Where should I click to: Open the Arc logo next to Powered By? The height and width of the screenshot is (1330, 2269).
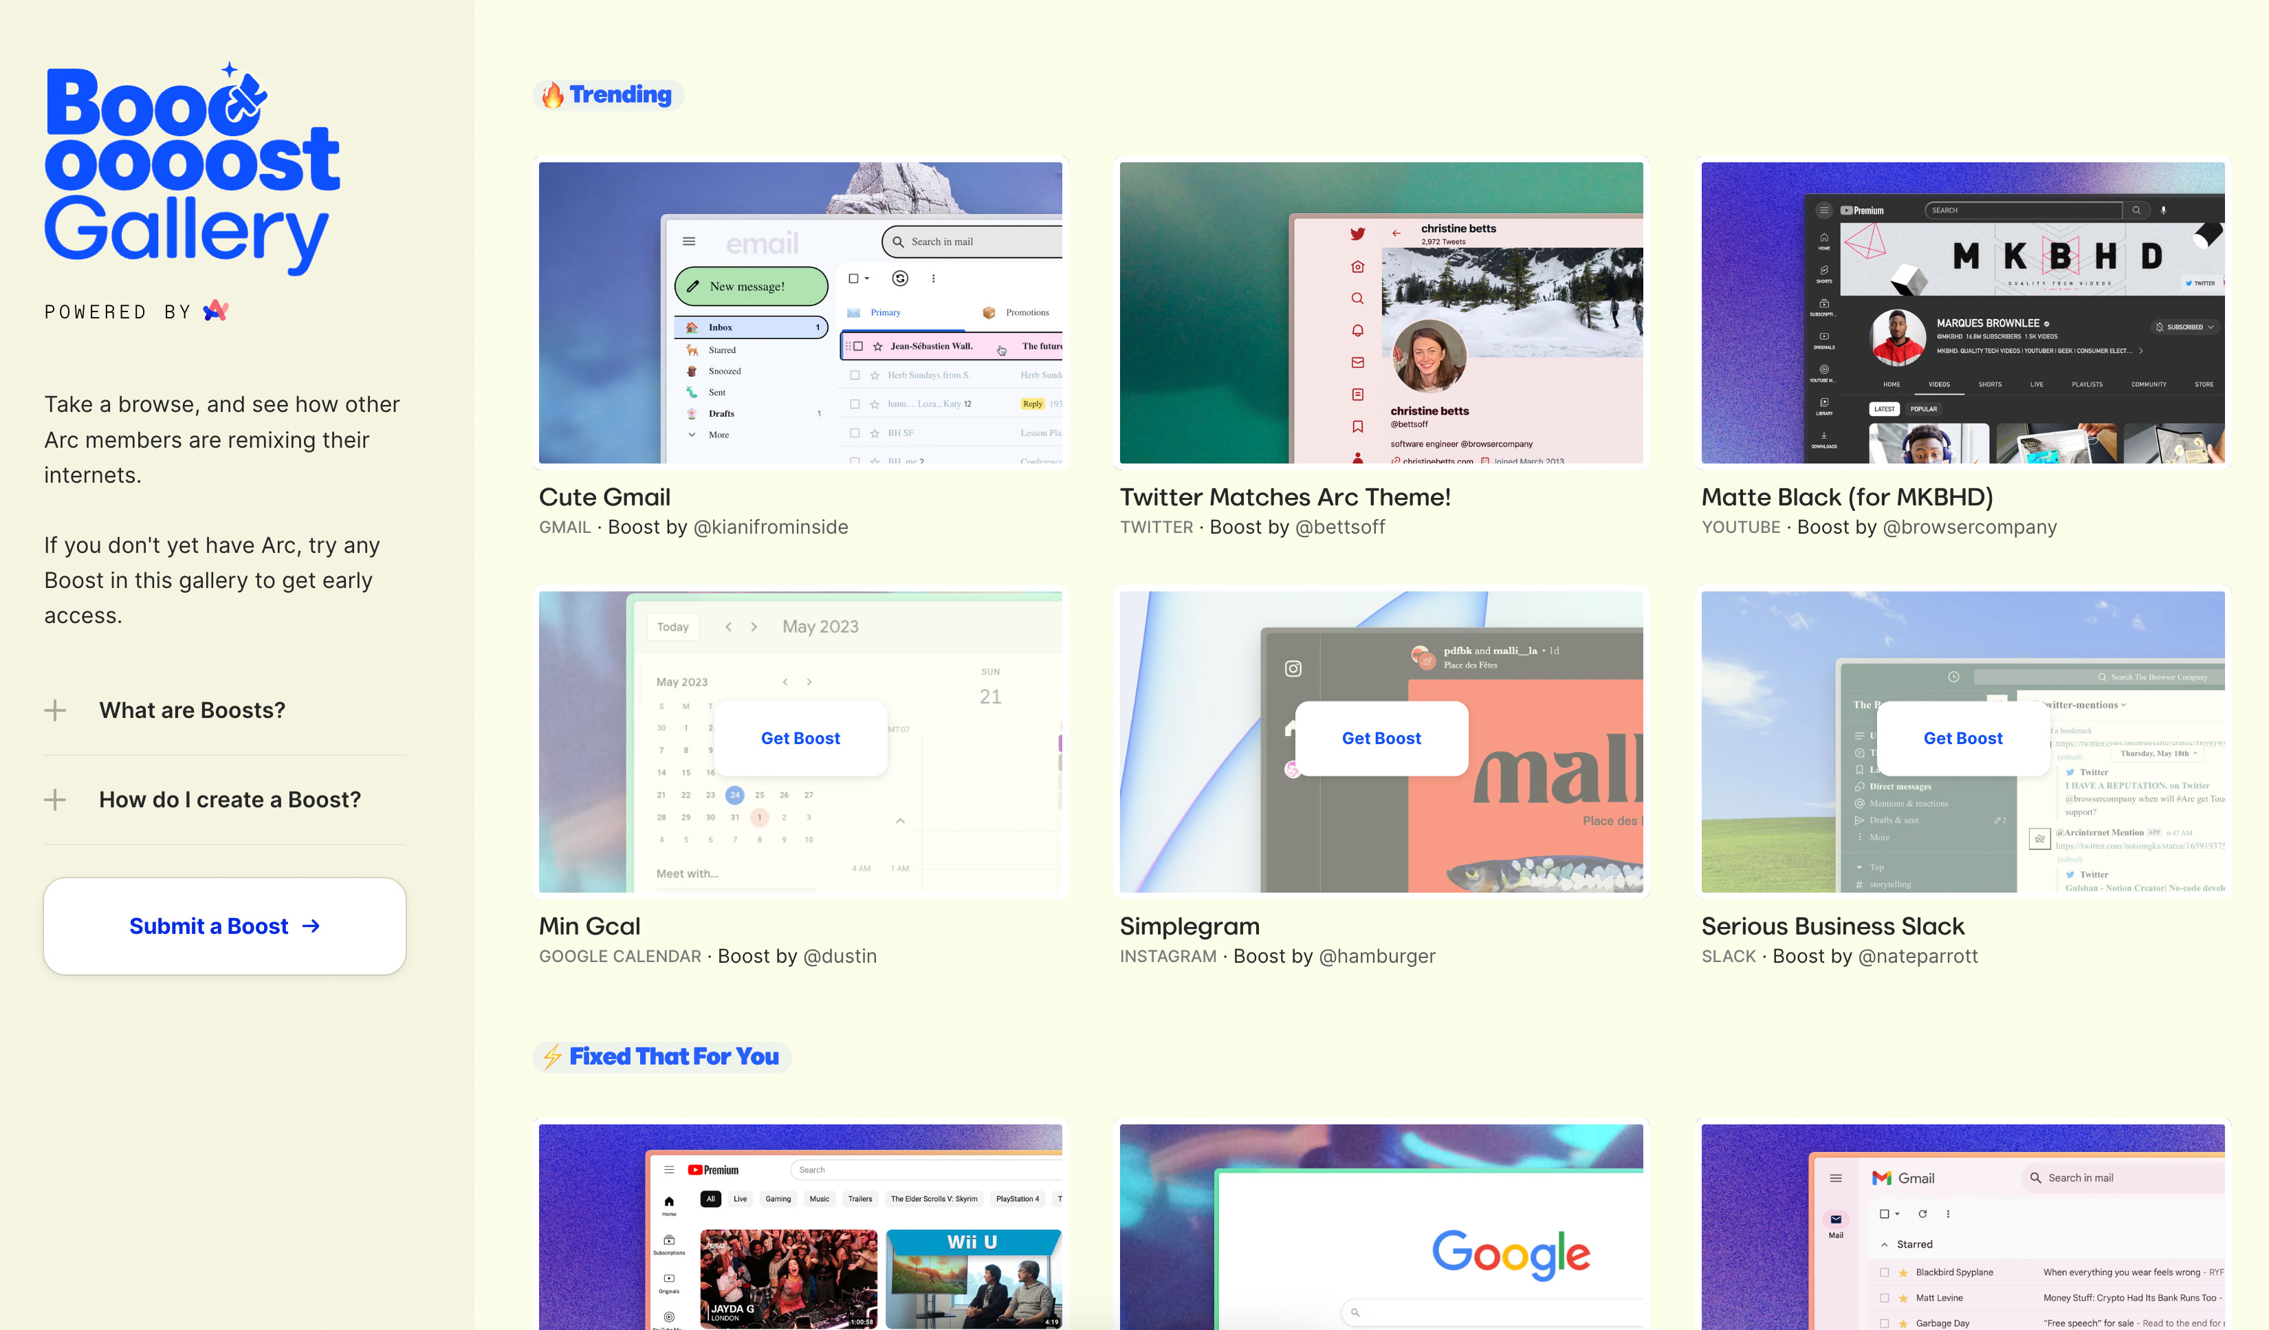tap(216, 311)
